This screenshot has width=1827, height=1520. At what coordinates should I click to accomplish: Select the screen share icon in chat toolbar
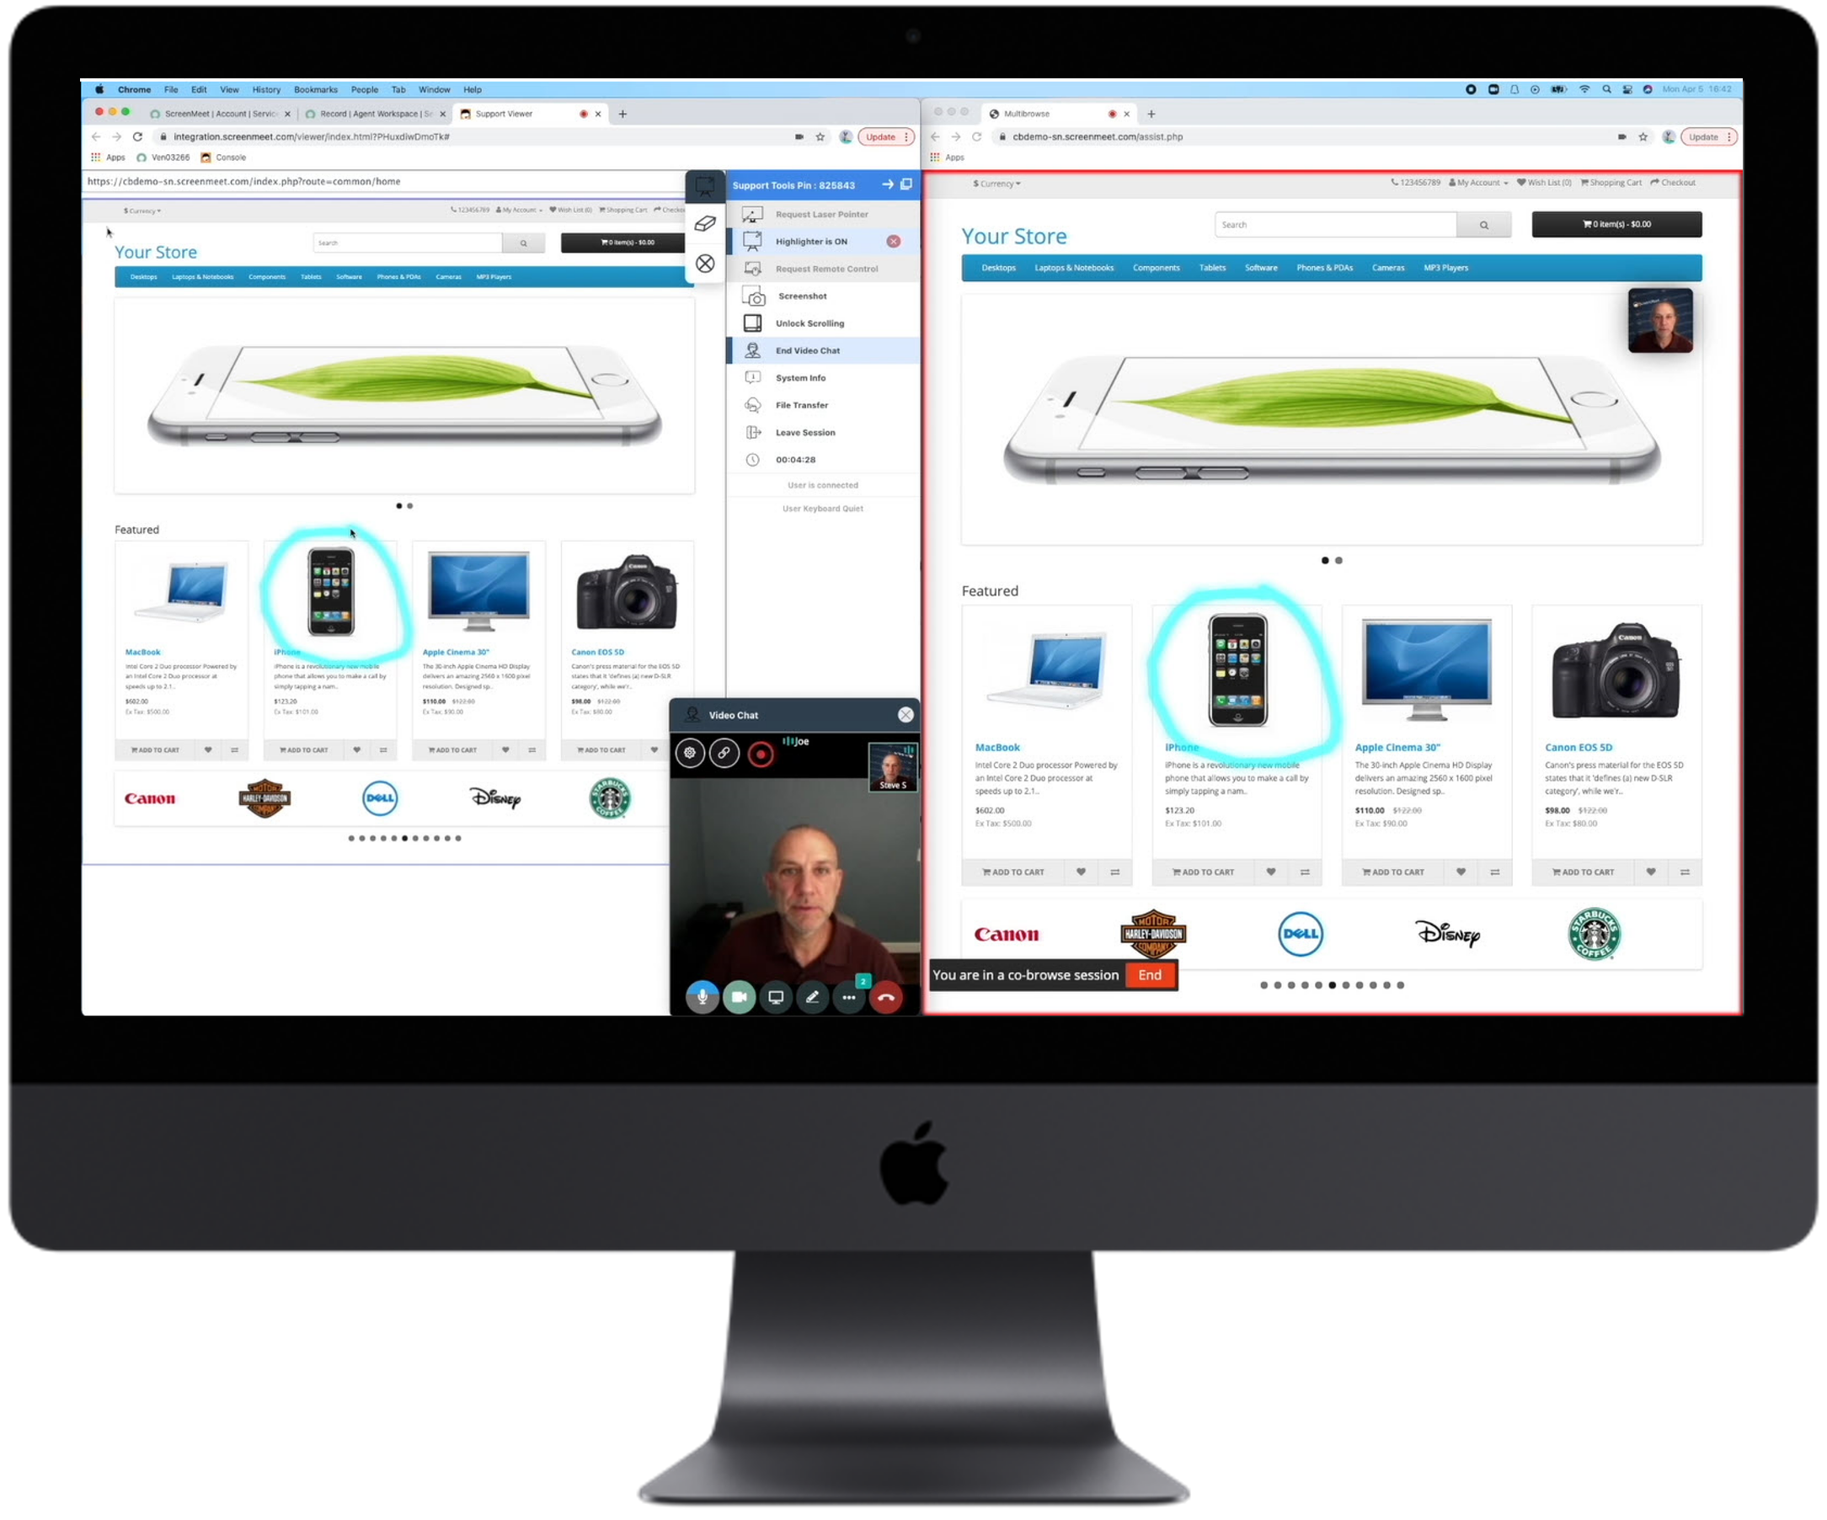click(774, 995)
